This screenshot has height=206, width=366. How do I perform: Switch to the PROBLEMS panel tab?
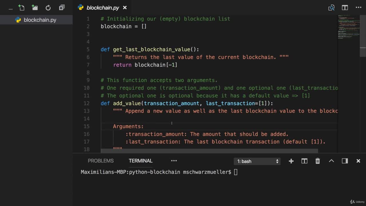click(101, 161)
